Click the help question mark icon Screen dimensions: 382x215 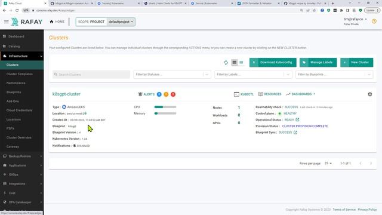[x=374, y=21]
